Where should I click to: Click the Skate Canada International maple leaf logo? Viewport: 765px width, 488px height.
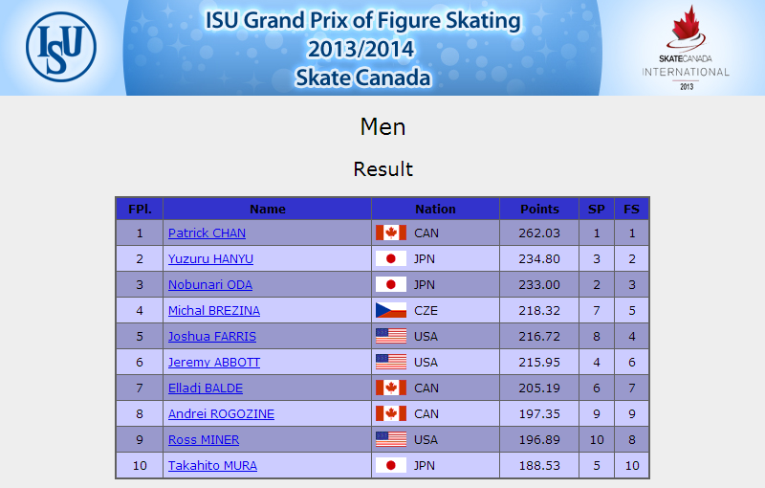pos(686,47)
